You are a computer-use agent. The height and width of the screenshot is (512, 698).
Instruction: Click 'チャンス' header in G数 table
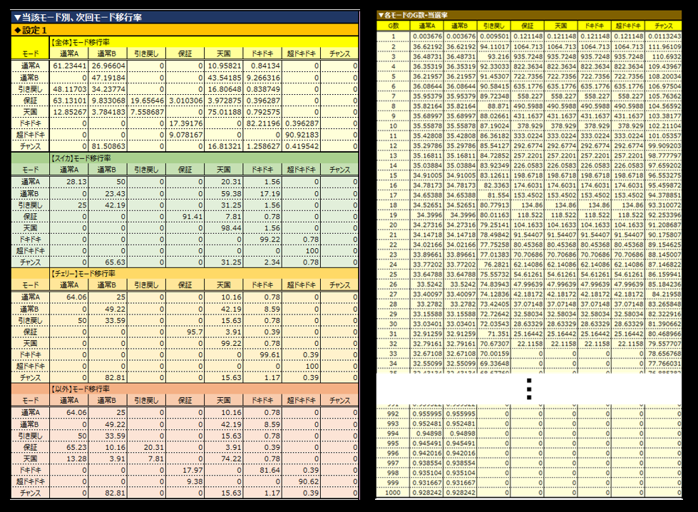pyautogui.click(x=663, y=26)
